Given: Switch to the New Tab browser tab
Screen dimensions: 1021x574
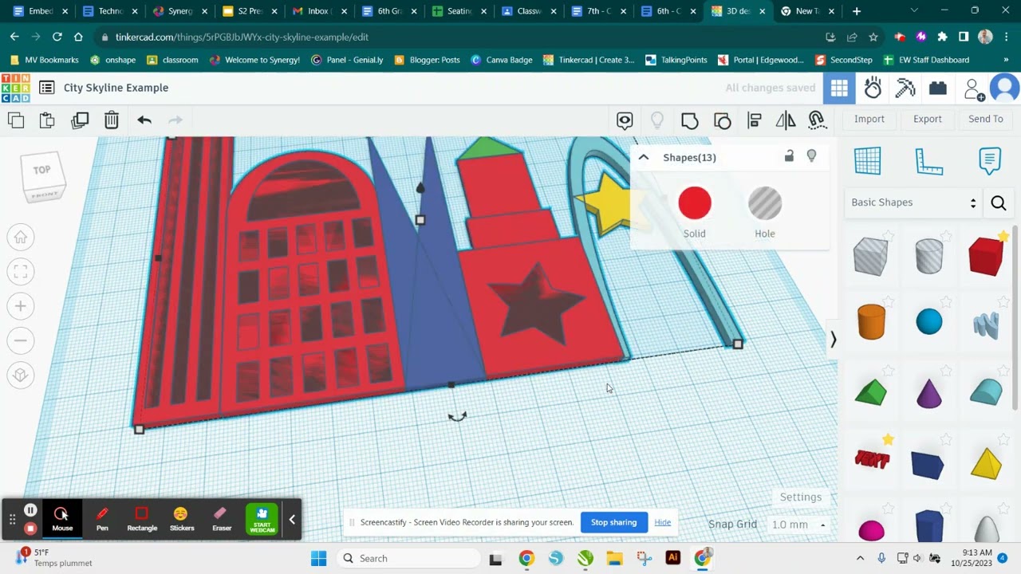Looking at the screenshot, I should 808,11.
